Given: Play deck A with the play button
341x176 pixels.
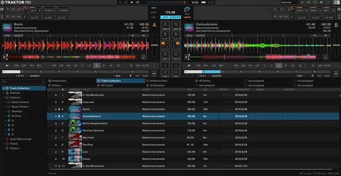Looking at the screenshot, I should pos(7,65).
